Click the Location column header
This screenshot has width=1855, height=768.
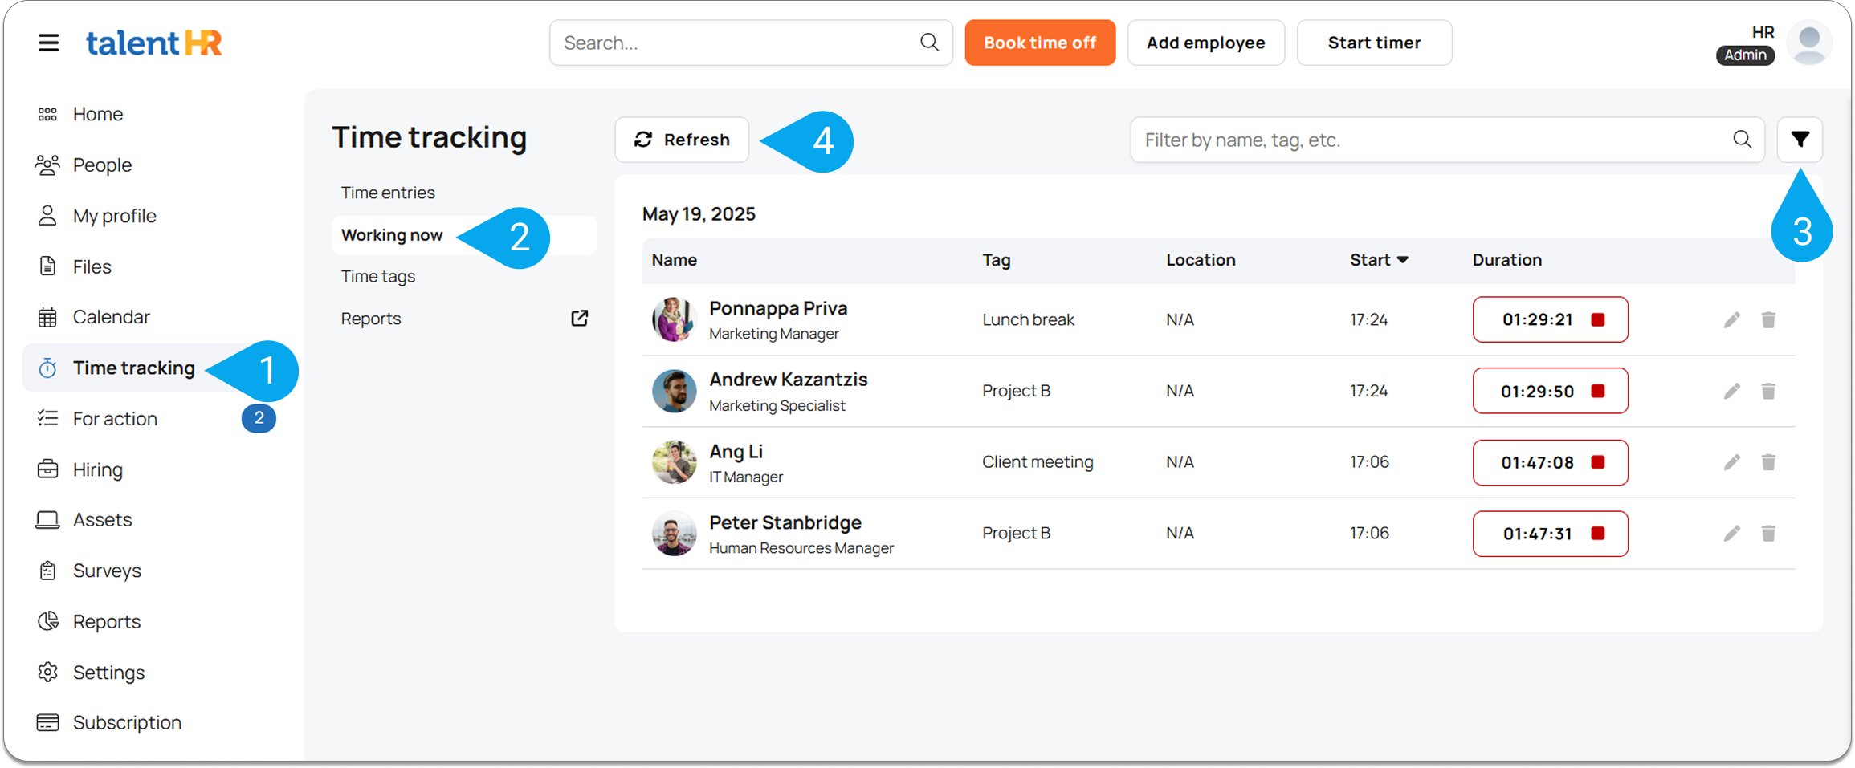(1201, 260)
